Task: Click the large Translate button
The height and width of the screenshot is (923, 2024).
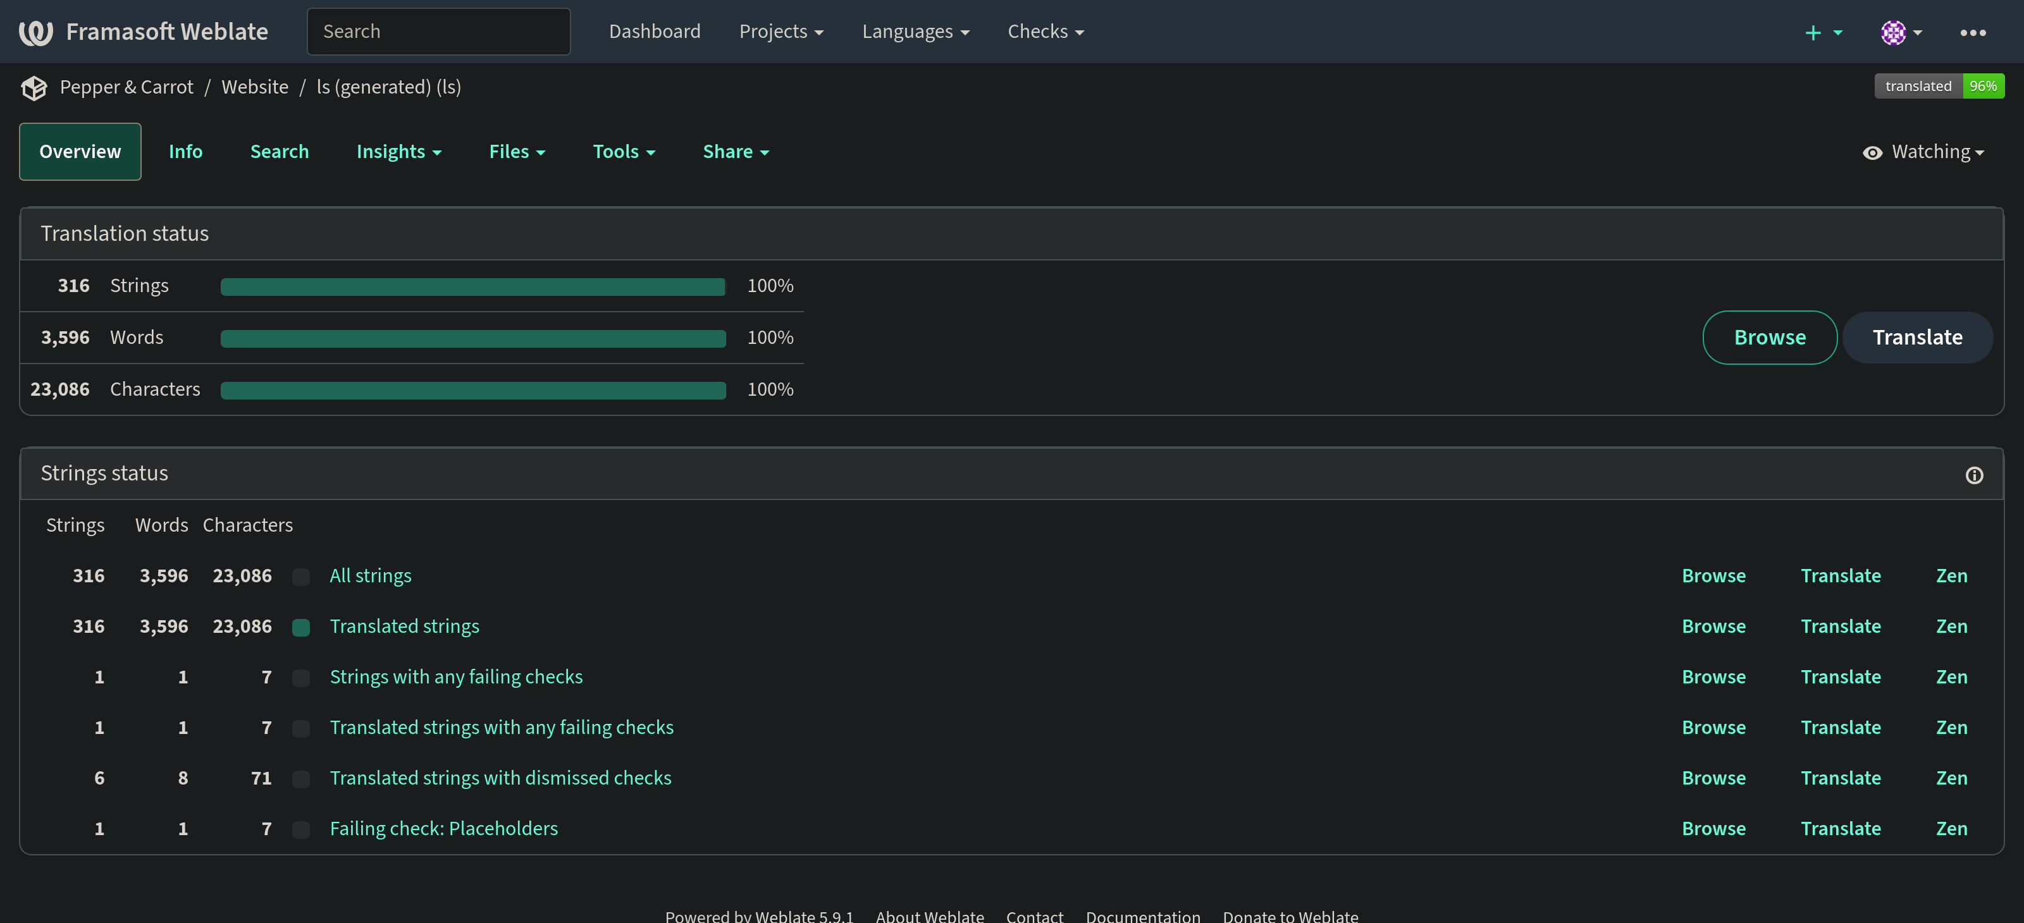Action: [1917, 338]
